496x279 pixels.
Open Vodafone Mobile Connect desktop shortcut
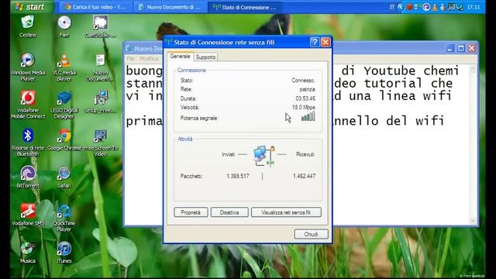(28, 105)
